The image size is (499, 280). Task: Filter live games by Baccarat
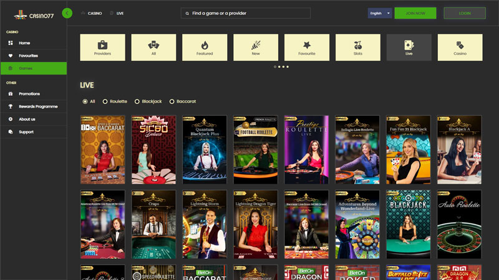coord(172,101)
